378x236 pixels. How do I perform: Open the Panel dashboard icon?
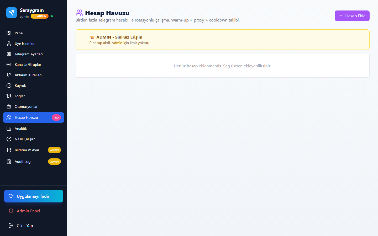9,33
